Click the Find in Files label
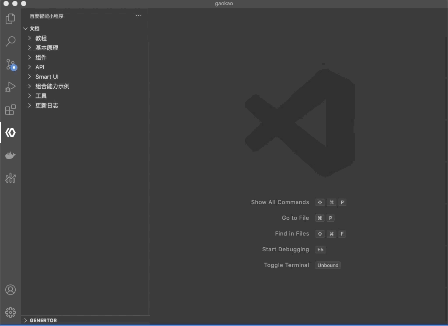The width and height of the screenshot is (448, 326). pos(292,233)
